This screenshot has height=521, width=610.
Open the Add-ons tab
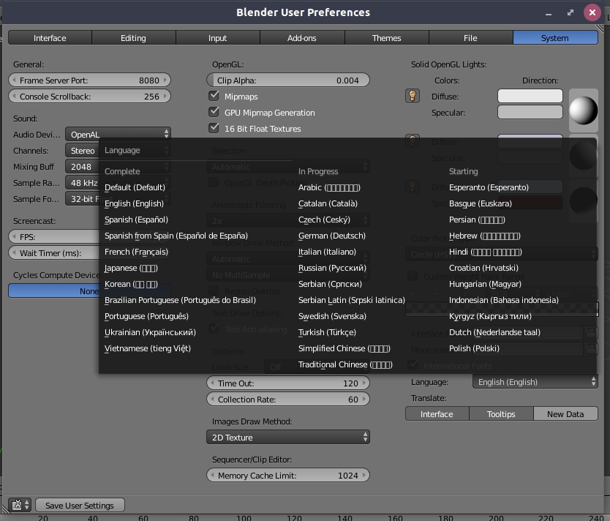pos(302,38)
